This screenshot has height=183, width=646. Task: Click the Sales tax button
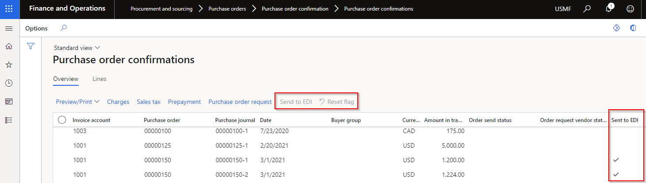click(x=149, y=102)
